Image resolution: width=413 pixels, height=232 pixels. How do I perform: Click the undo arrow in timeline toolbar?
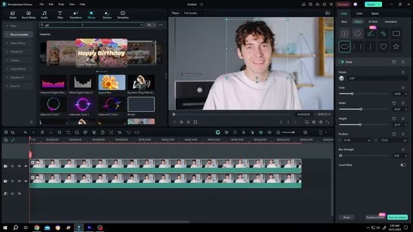[x=25, y=132]
